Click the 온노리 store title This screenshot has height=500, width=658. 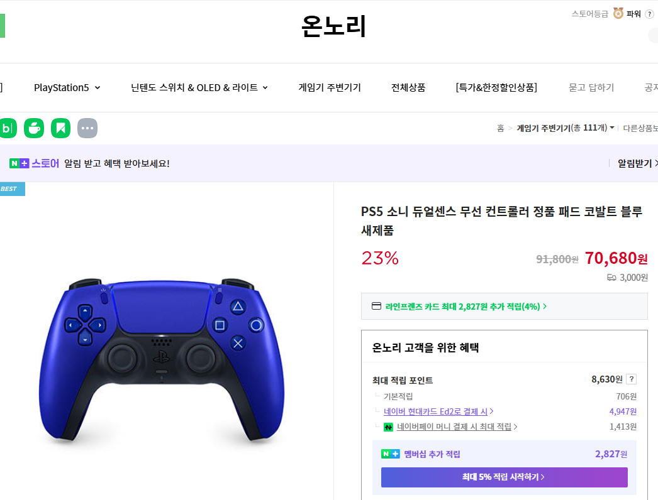[x=333, y=26]
